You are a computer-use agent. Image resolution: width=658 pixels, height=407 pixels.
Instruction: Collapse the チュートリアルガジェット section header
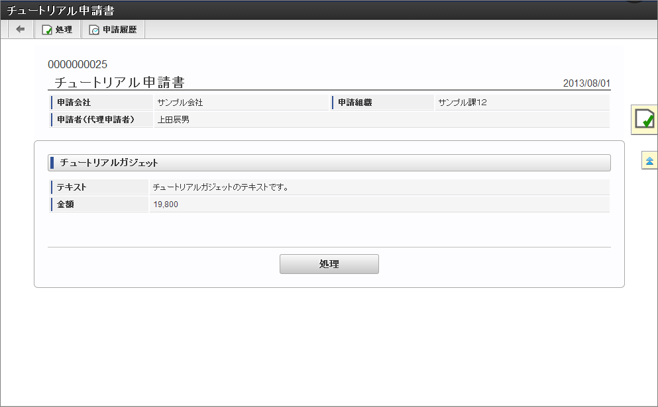(x=329, y=163)
